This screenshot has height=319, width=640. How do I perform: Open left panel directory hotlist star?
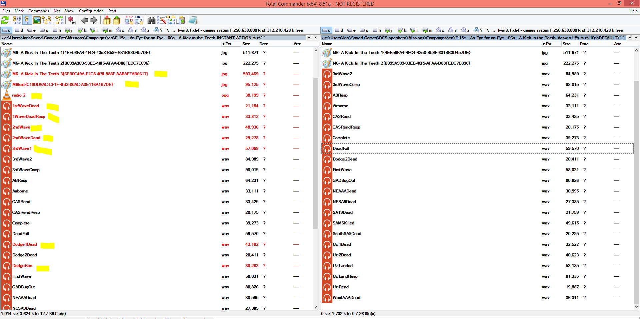tap(309, 38)
